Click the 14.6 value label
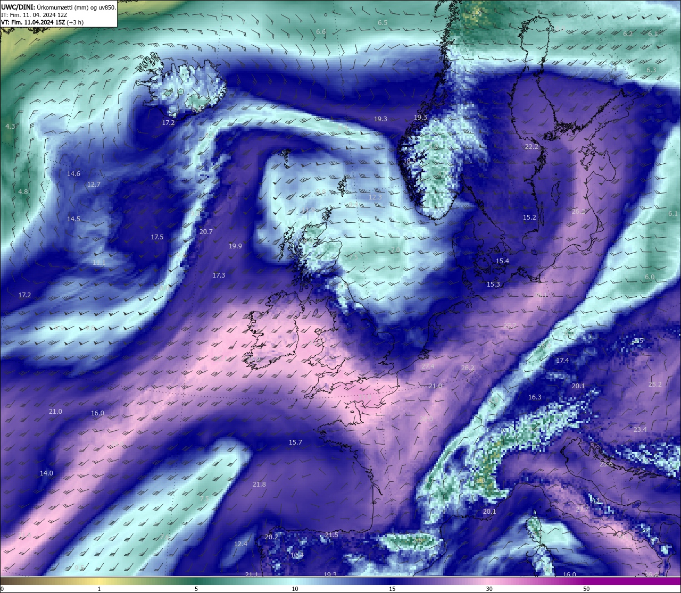Viewport: 681px width, 593px height. [73, 173]
